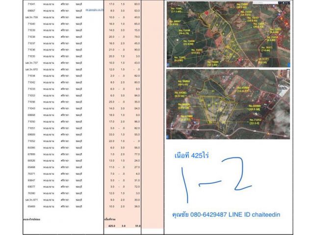Image resolution: width=314 pixels, height=235 pixels.
Task: Select deed number cell 71038
Action: click(31, 37)
